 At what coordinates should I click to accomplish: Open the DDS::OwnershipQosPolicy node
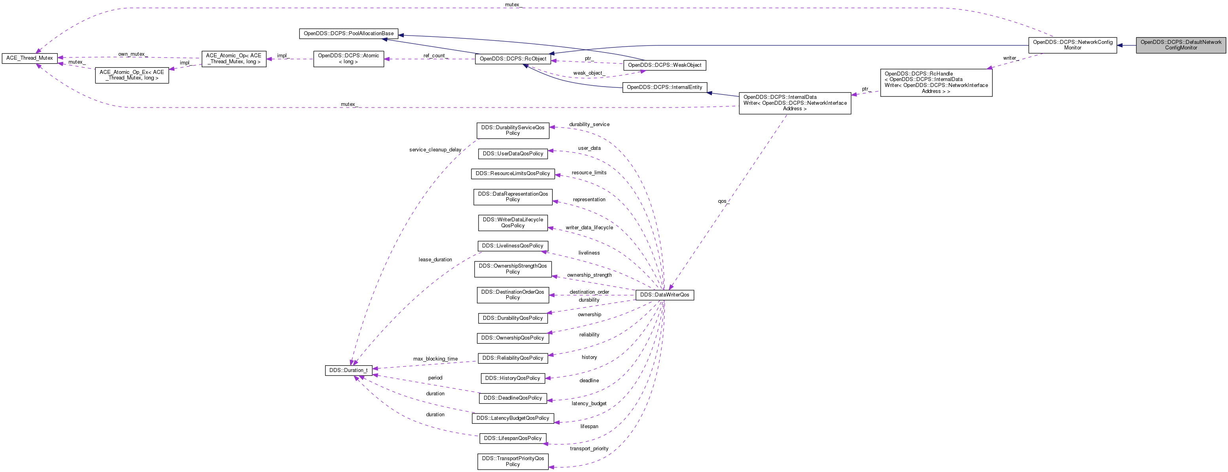pos(513,338)
